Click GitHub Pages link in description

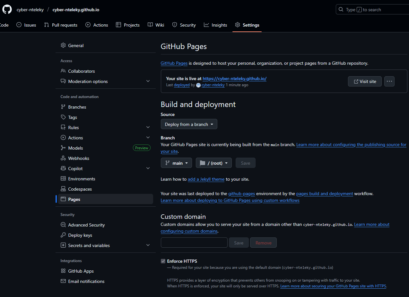point(174,63)
